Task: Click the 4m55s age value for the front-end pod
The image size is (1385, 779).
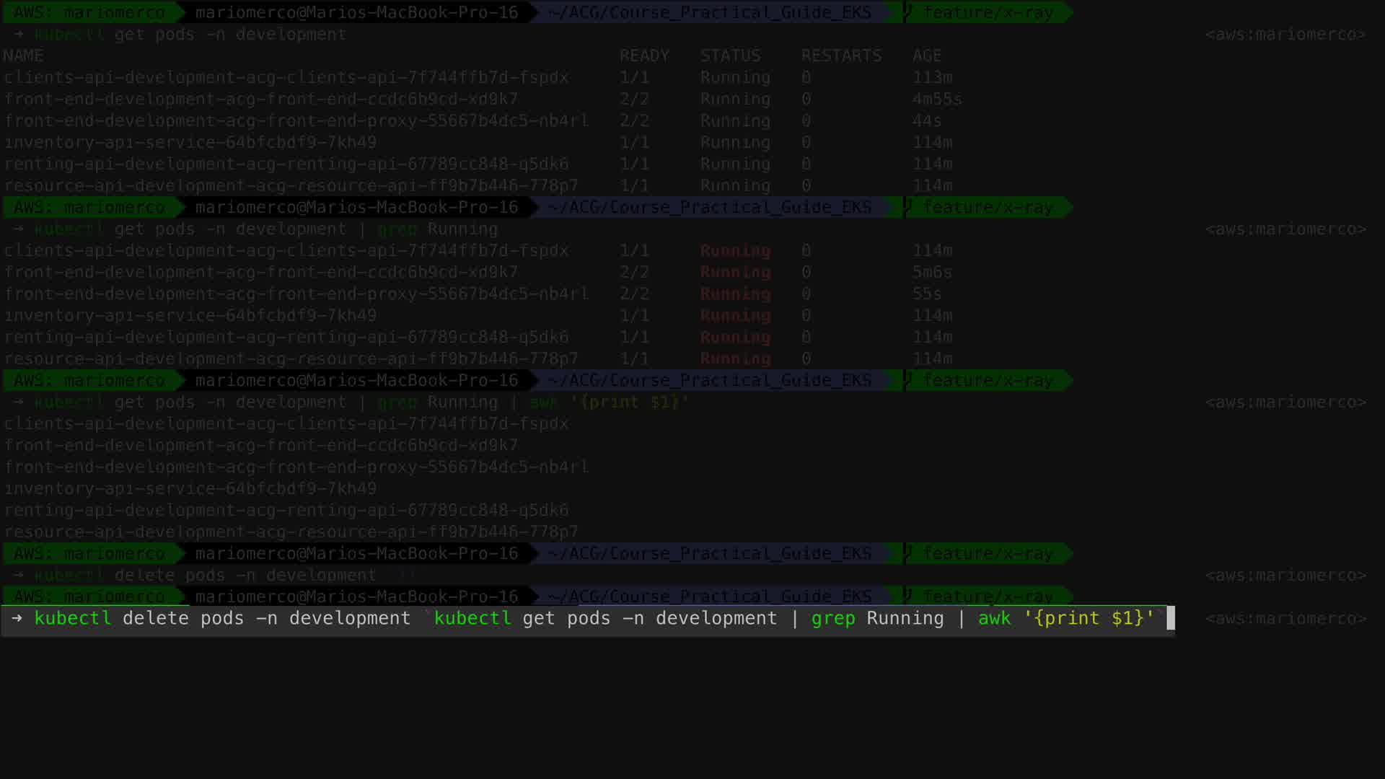Action: pyautogui.click(x=936, y=100)
